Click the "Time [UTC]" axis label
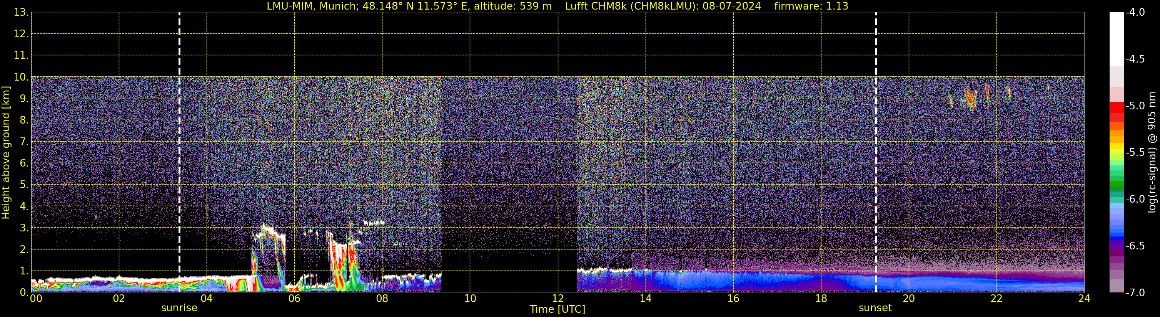 point(557,309)
